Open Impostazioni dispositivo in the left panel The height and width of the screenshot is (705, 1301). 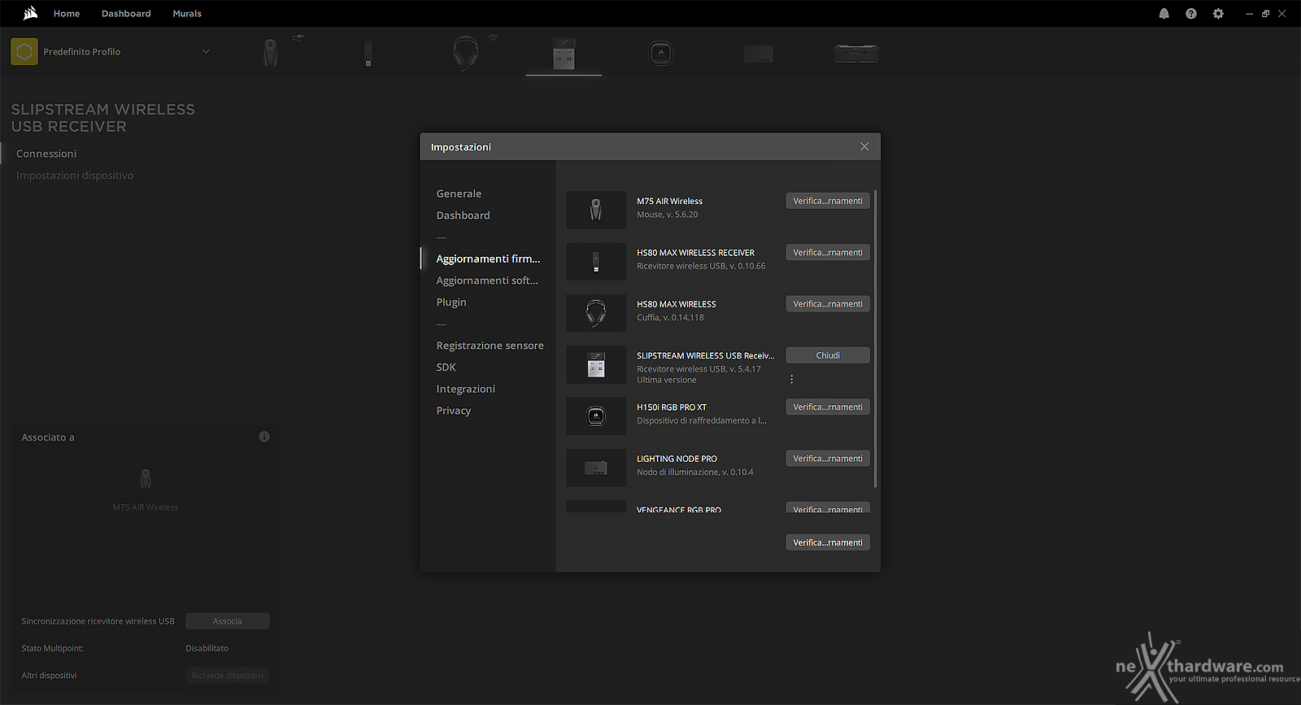point(75,176)
